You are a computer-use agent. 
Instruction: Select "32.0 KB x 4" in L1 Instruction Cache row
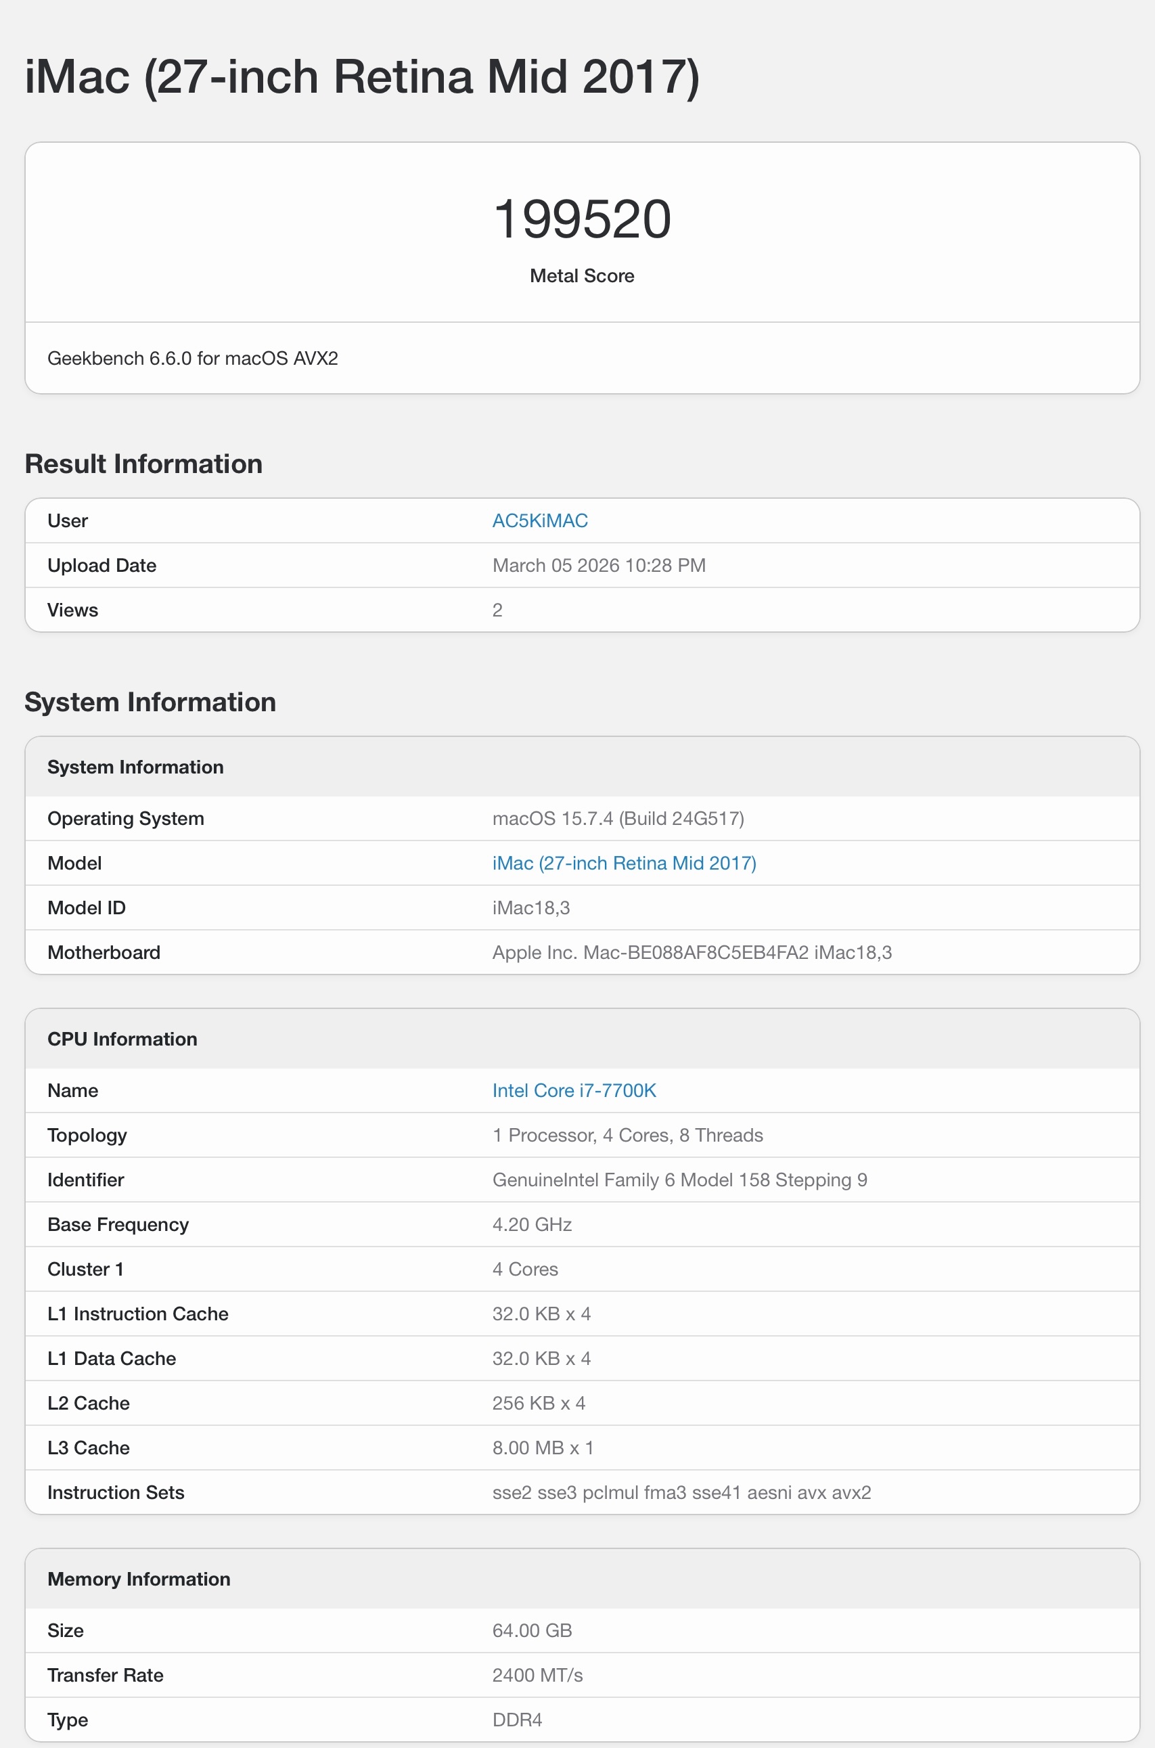click(x=541, y=1314)
